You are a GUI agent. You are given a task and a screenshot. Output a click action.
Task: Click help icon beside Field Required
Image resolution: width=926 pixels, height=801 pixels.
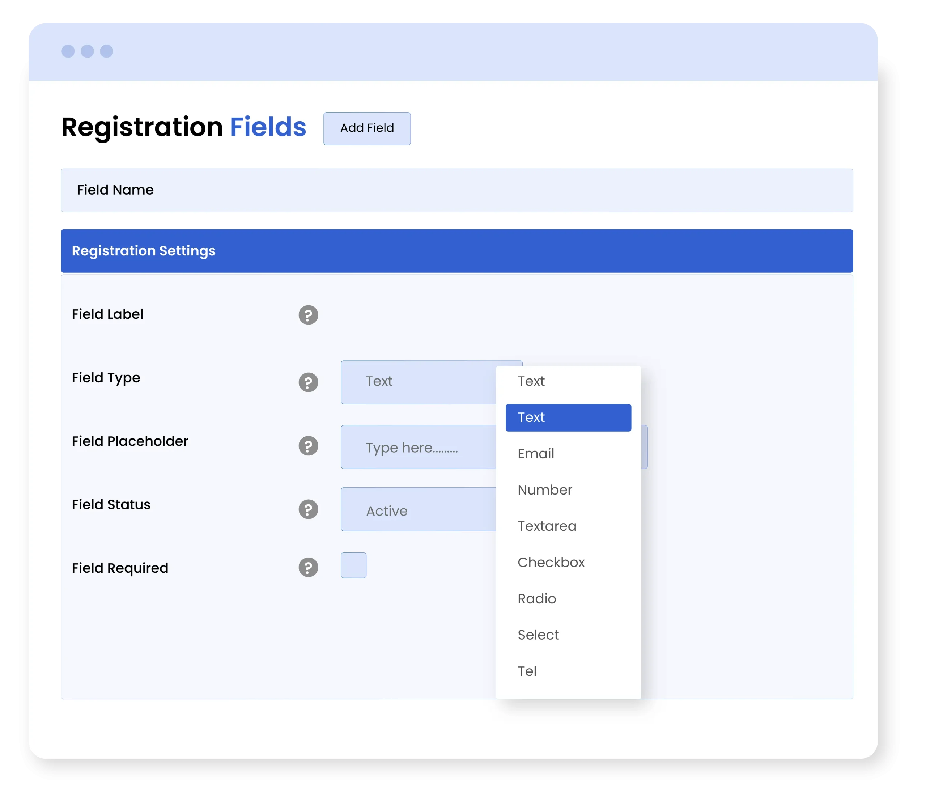308,567
